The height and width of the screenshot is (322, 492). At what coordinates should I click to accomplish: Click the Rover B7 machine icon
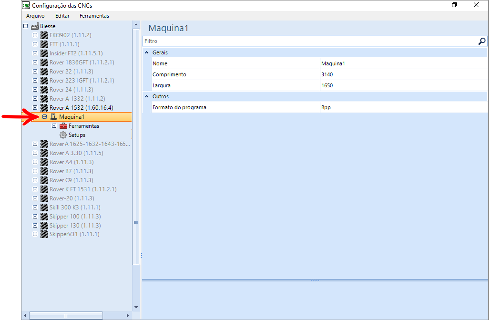coord(44,171)
